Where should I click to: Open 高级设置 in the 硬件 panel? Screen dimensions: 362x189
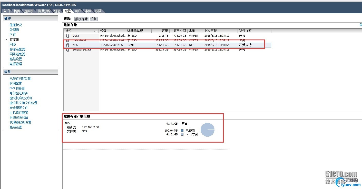point(16,59)
